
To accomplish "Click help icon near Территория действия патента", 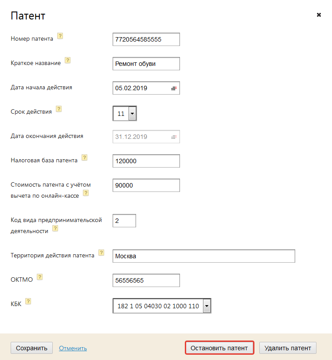I will pos(102,253).
